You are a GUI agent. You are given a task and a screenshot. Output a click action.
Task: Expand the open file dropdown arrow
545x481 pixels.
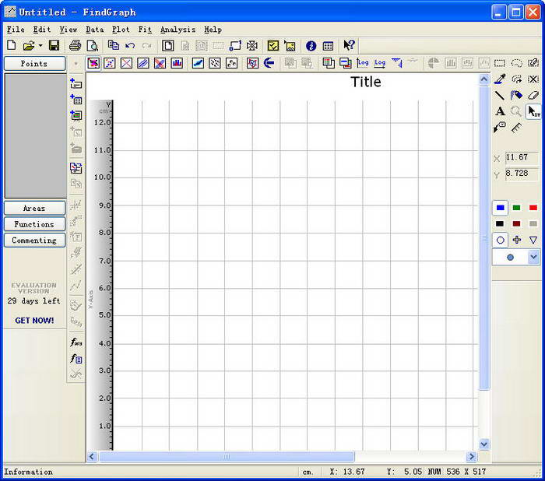click(40, 45)
